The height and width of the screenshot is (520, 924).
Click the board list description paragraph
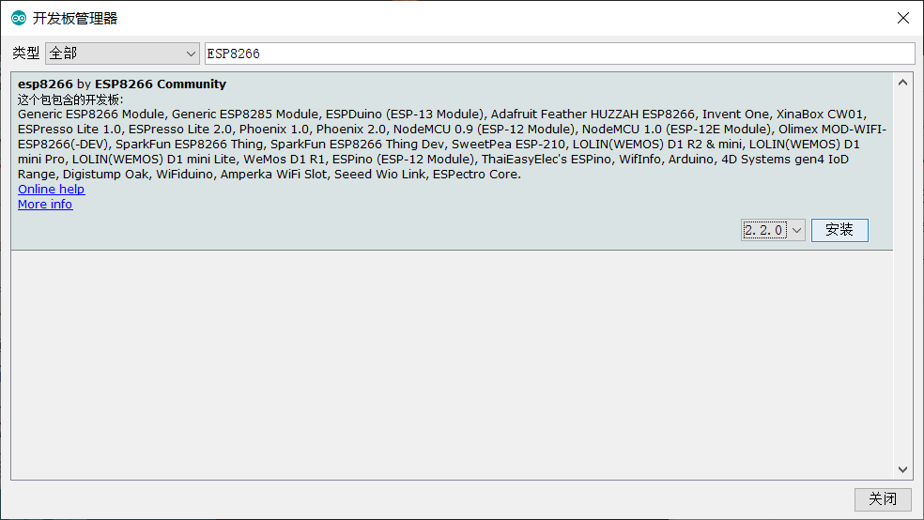(452, 145)
